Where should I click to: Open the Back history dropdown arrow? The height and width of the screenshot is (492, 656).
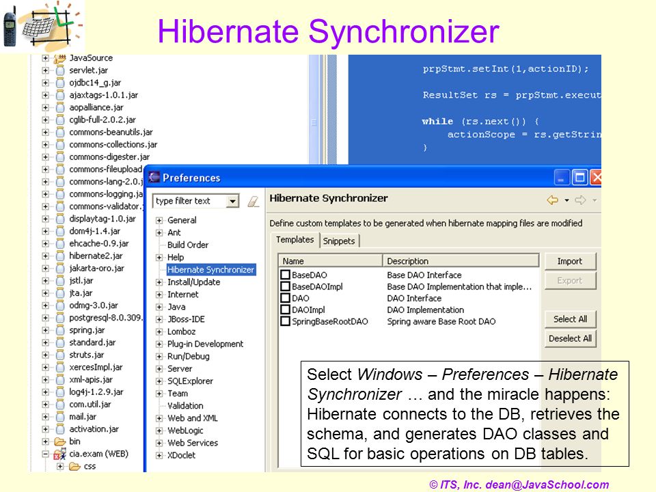click(567, 200)
